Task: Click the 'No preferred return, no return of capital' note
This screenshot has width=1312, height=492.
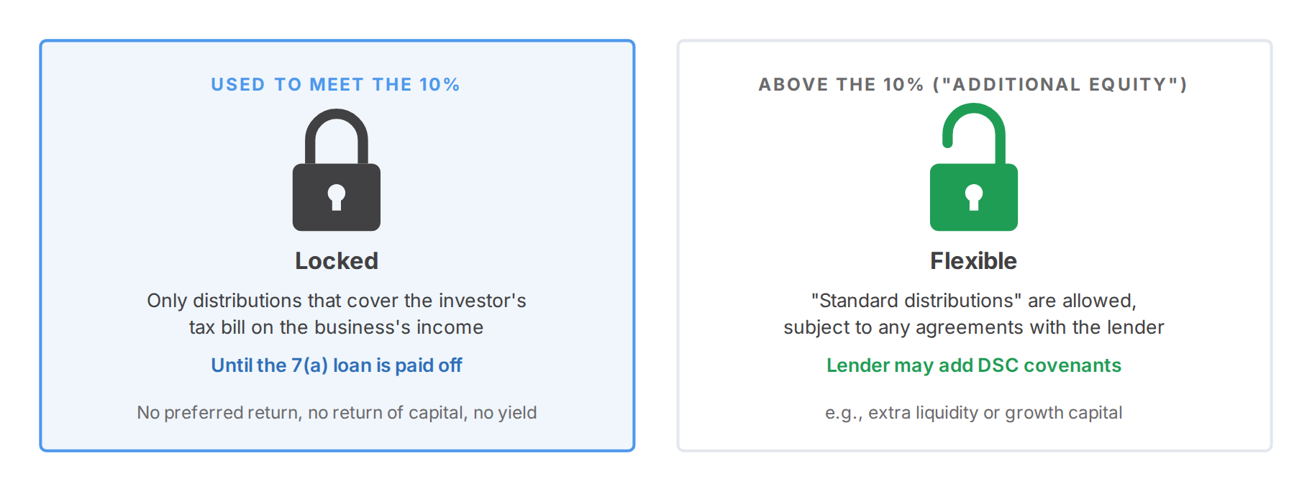Action: point(337,413)
